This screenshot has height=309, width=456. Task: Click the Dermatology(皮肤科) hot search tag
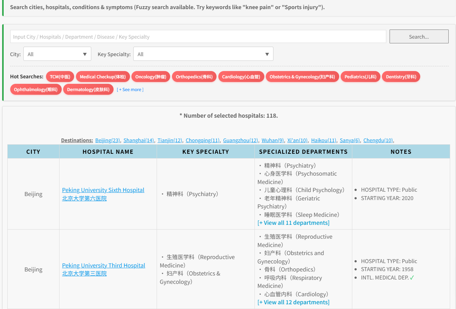(88, 89)
